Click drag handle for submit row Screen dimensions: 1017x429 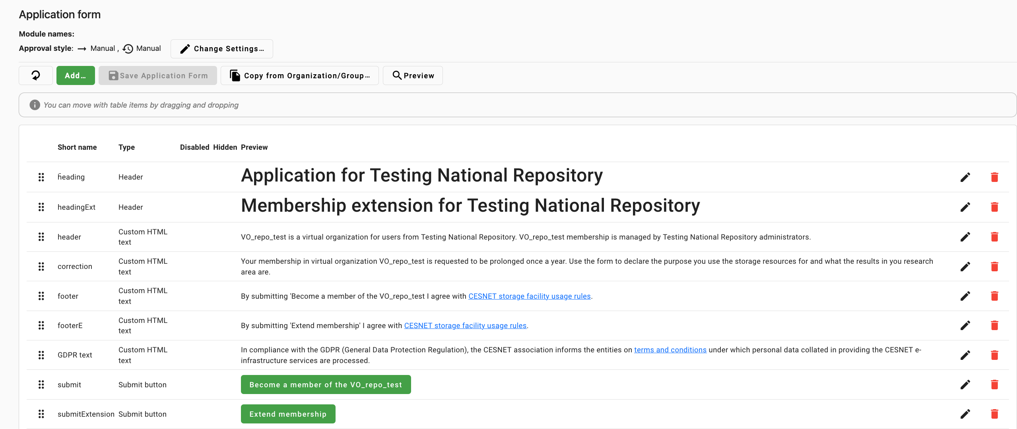click(41, 385)
